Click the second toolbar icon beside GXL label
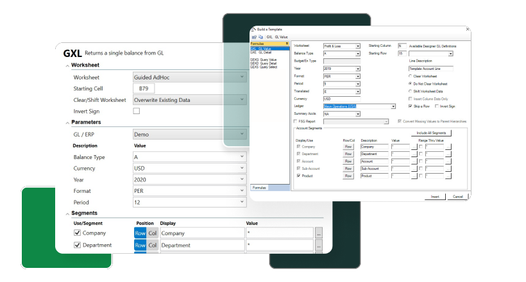 point(261,38)
